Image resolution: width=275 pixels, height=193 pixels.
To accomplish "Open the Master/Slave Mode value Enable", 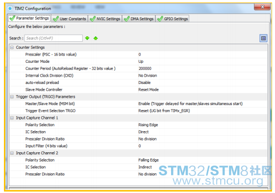I will coord(191,104).
